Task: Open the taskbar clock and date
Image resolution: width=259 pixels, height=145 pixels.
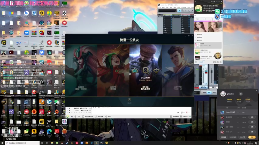Action: (250, 143)
